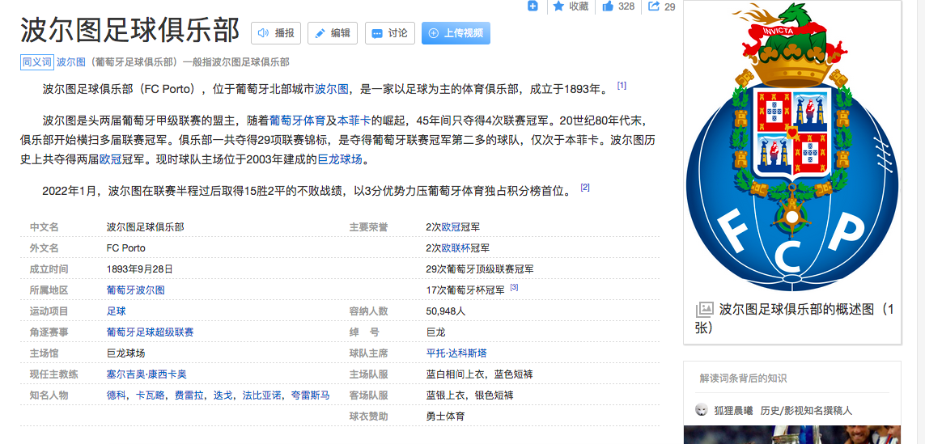Viewport: 925px width, 444px height.
Task: Open citation reference [3] near 葡萄牙杯冠军
Action: 514,287
